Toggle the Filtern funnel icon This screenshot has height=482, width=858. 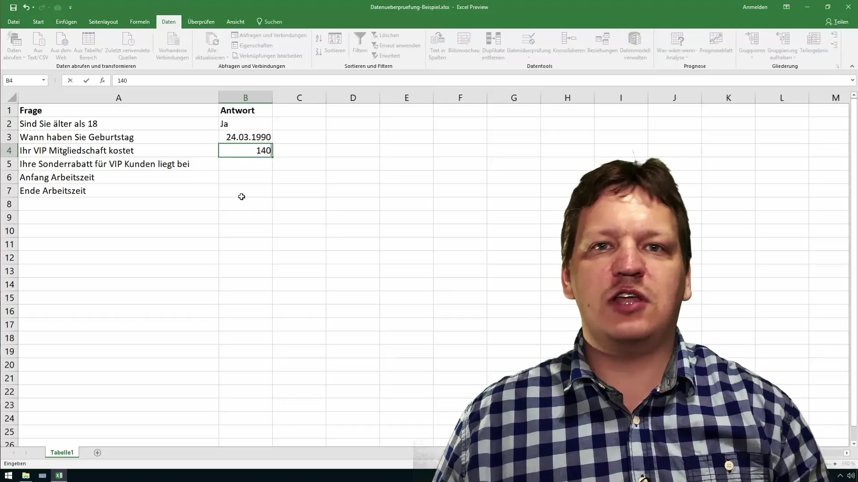point(360,43)
